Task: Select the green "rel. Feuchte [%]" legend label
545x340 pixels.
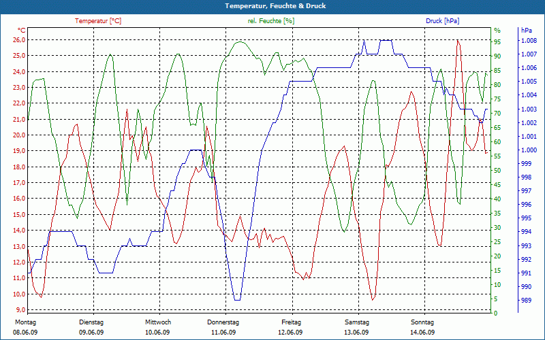Action: (x=270, y=21)
